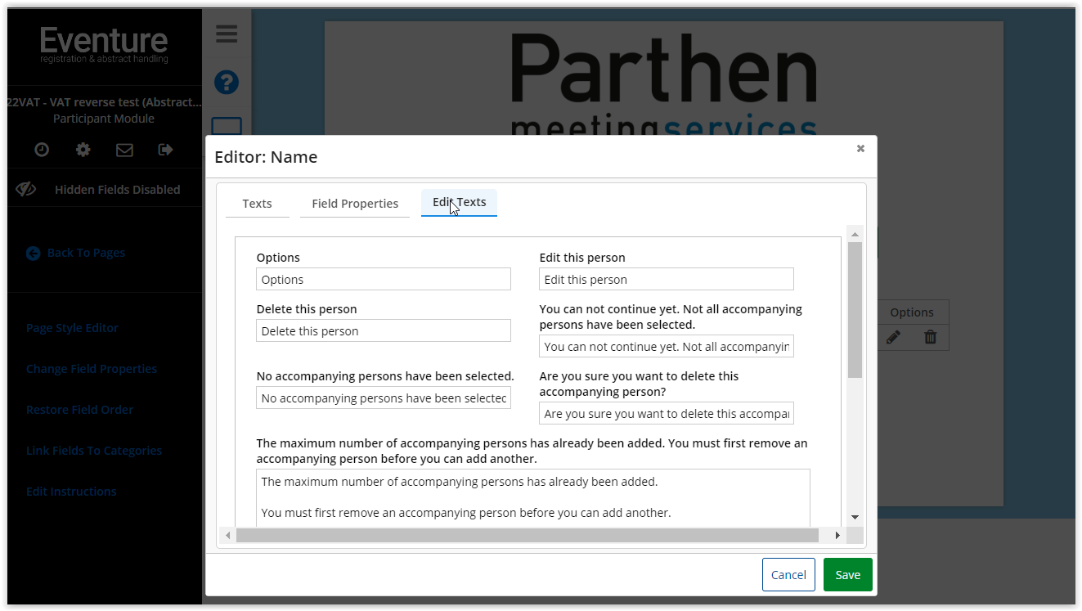Screen dimensions: 1082x611
Task: Open settings gear icon in sidebar
Action: pos(83,150)
